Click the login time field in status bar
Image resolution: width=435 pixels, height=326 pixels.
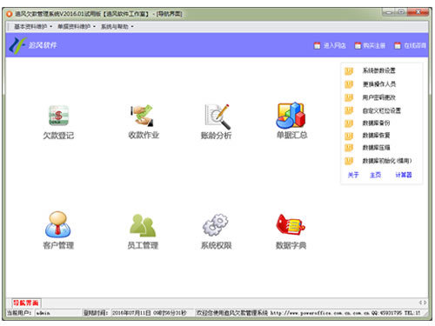[x=151, y=313]
